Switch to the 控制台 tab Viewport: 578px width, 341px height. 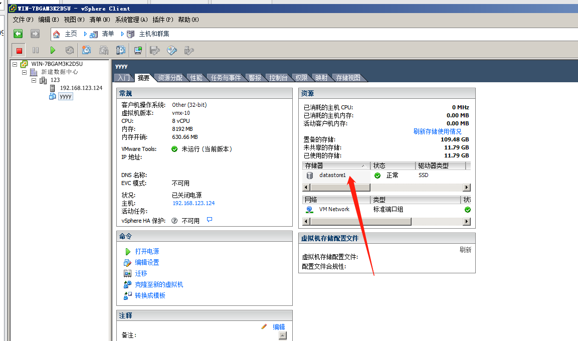pos(278,78)
